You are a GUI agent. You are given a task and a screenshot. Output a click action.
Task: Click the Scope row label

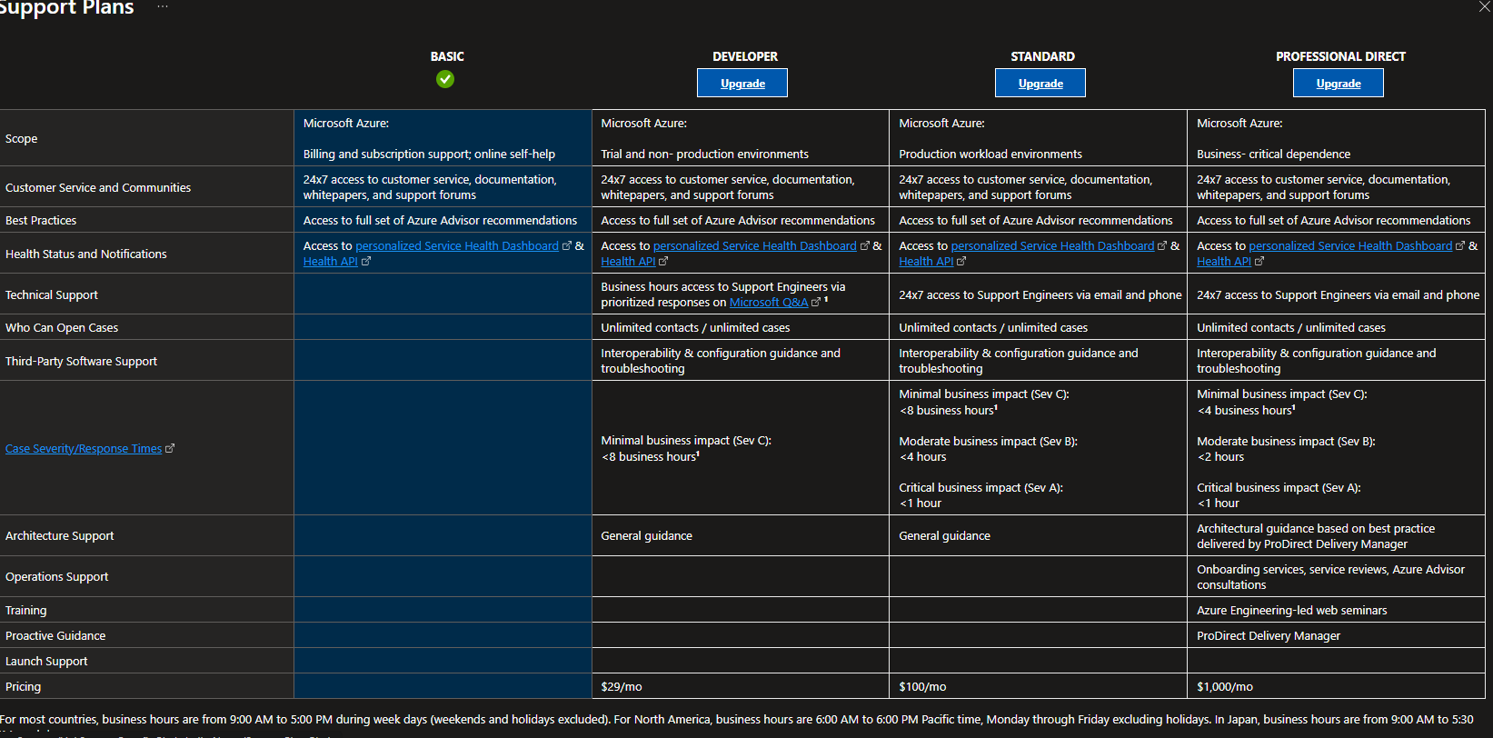(22, 139)
